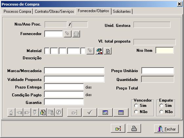Click the Preço Unitário input field

coord(157,71)
